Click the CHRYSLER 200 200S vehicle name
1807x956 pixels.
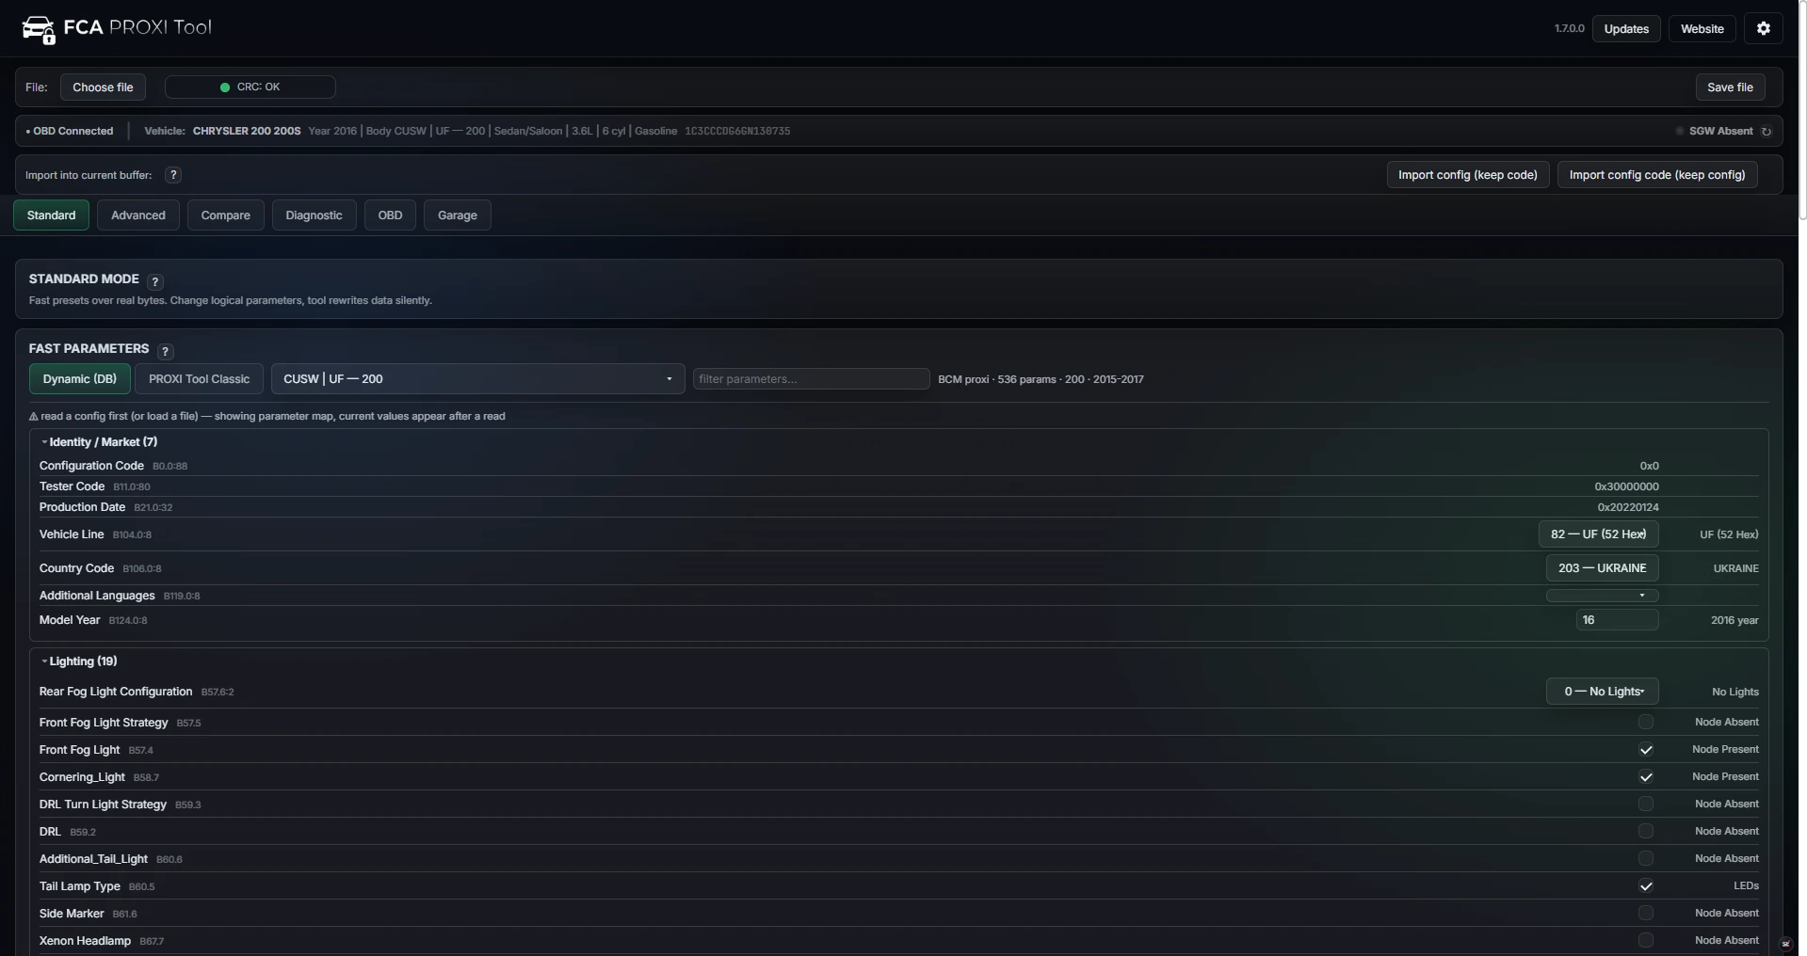click(x=247, y=132)
